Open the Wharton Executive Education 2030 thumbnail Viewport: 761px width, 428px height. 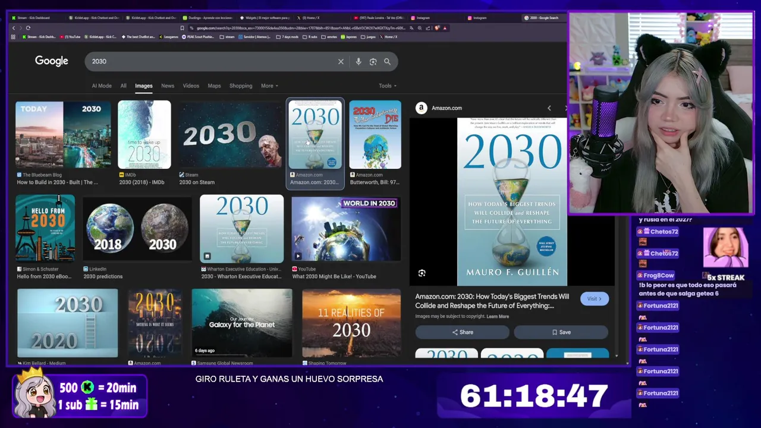(241, 228)
